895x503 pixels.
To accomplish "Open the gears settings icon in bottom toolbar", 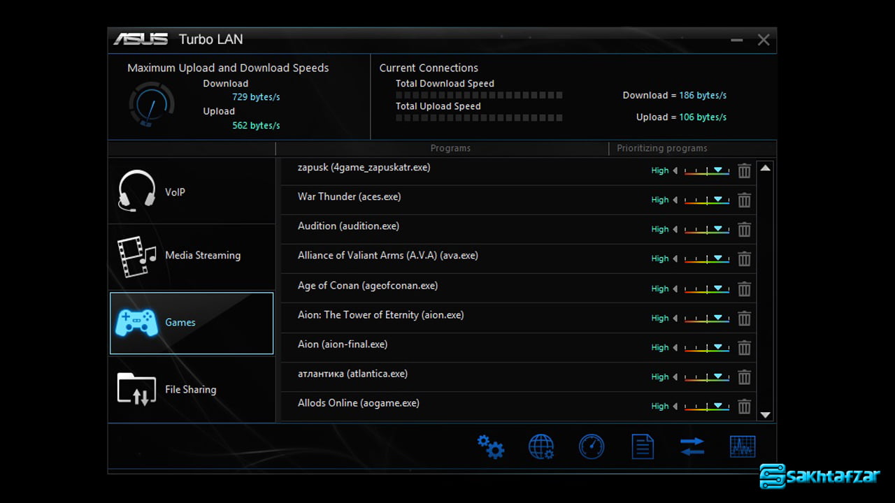I will click(x=490, y=446).
